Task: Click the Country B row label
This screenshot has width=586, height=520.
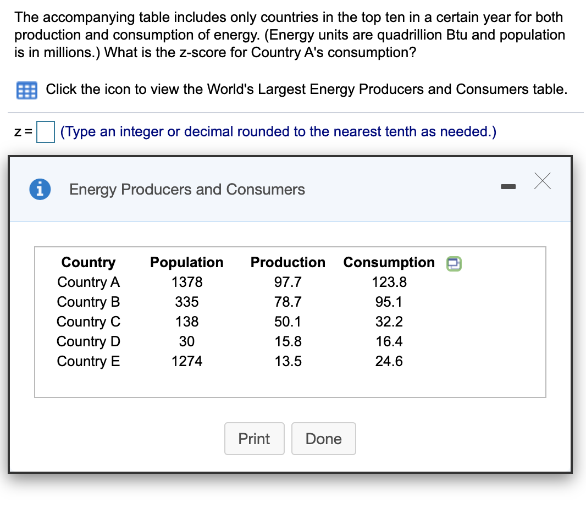Action: 88,302
